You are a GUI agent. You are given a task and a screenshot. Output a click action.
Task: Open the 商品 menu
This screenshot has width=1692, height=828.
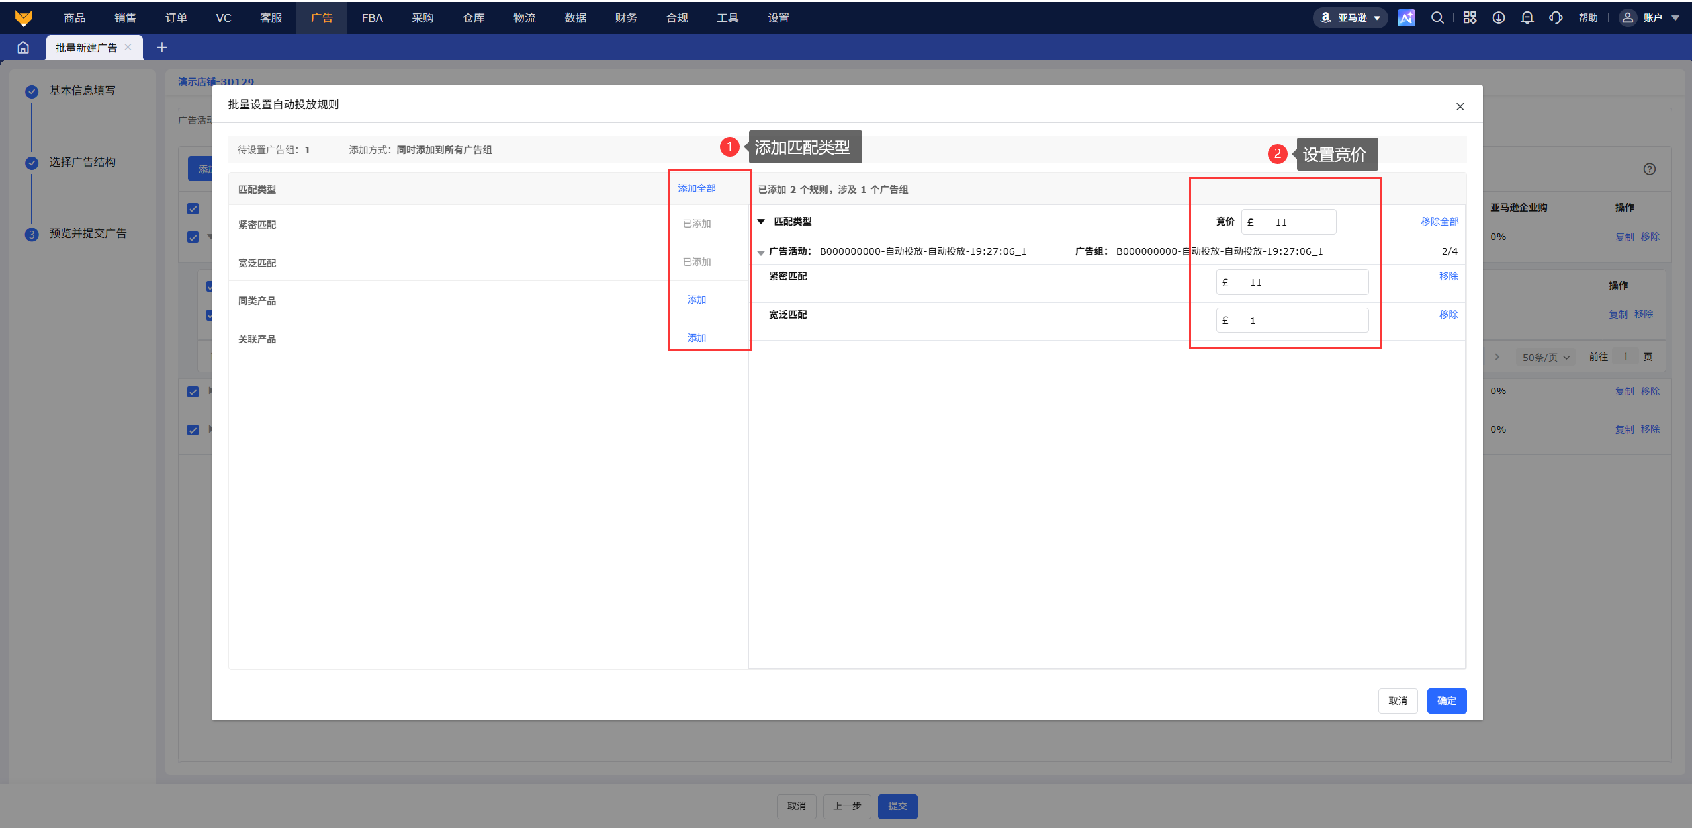point(74,18)
